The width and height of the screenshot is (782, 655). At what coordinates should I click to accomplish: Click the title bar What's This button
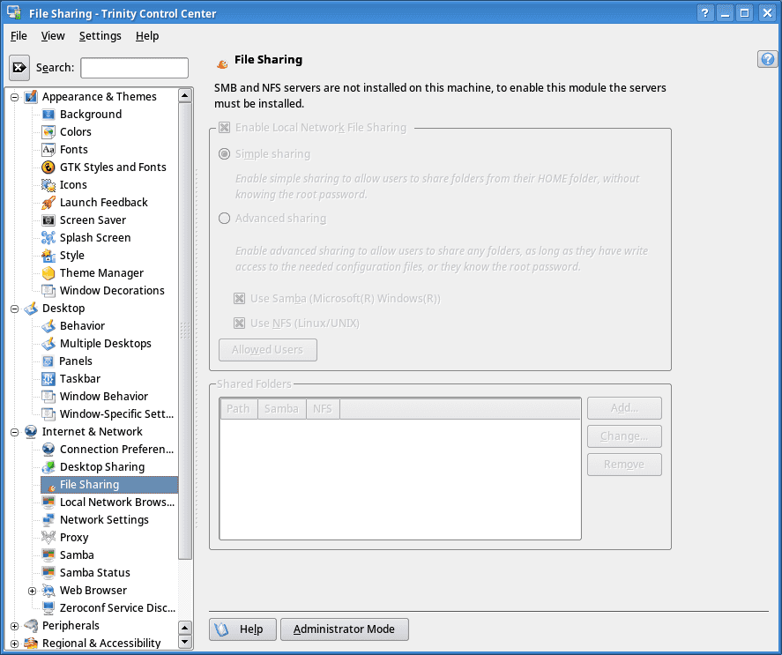coord(704,13)
